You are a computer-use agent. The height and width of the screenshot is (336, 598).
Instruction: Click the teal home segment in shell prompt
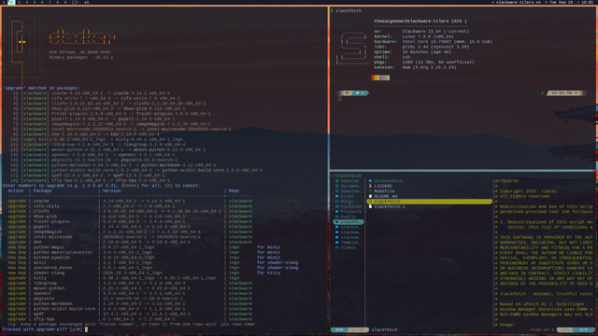pos(359,93)
